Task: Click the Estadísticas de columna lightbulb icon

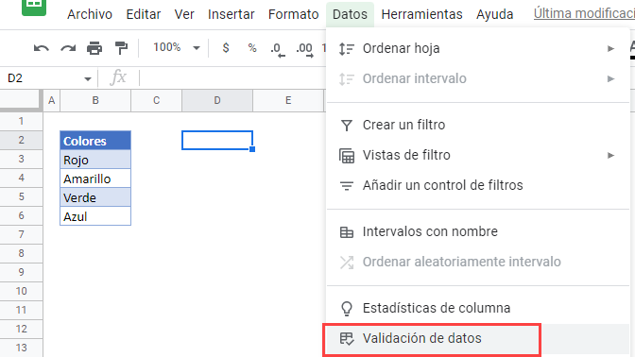Action: 347,309
